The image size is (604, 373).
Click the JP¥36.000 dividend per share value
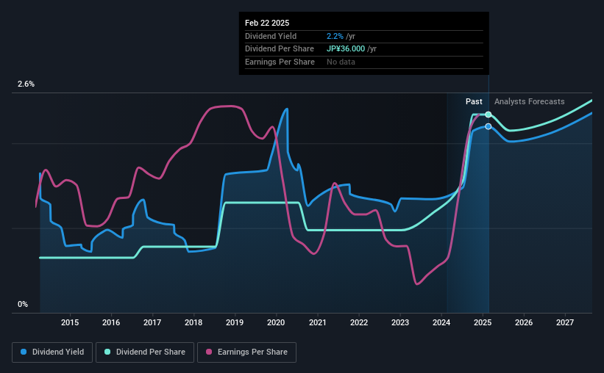[346, 49]
